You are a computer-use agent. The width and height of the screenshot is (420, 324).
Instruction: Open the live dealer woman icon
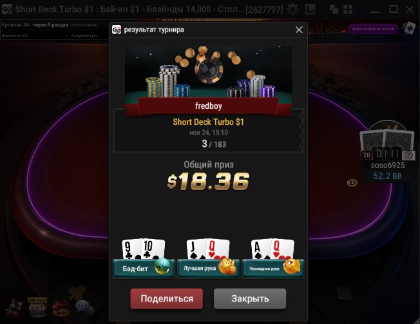(x=15, y=308)
